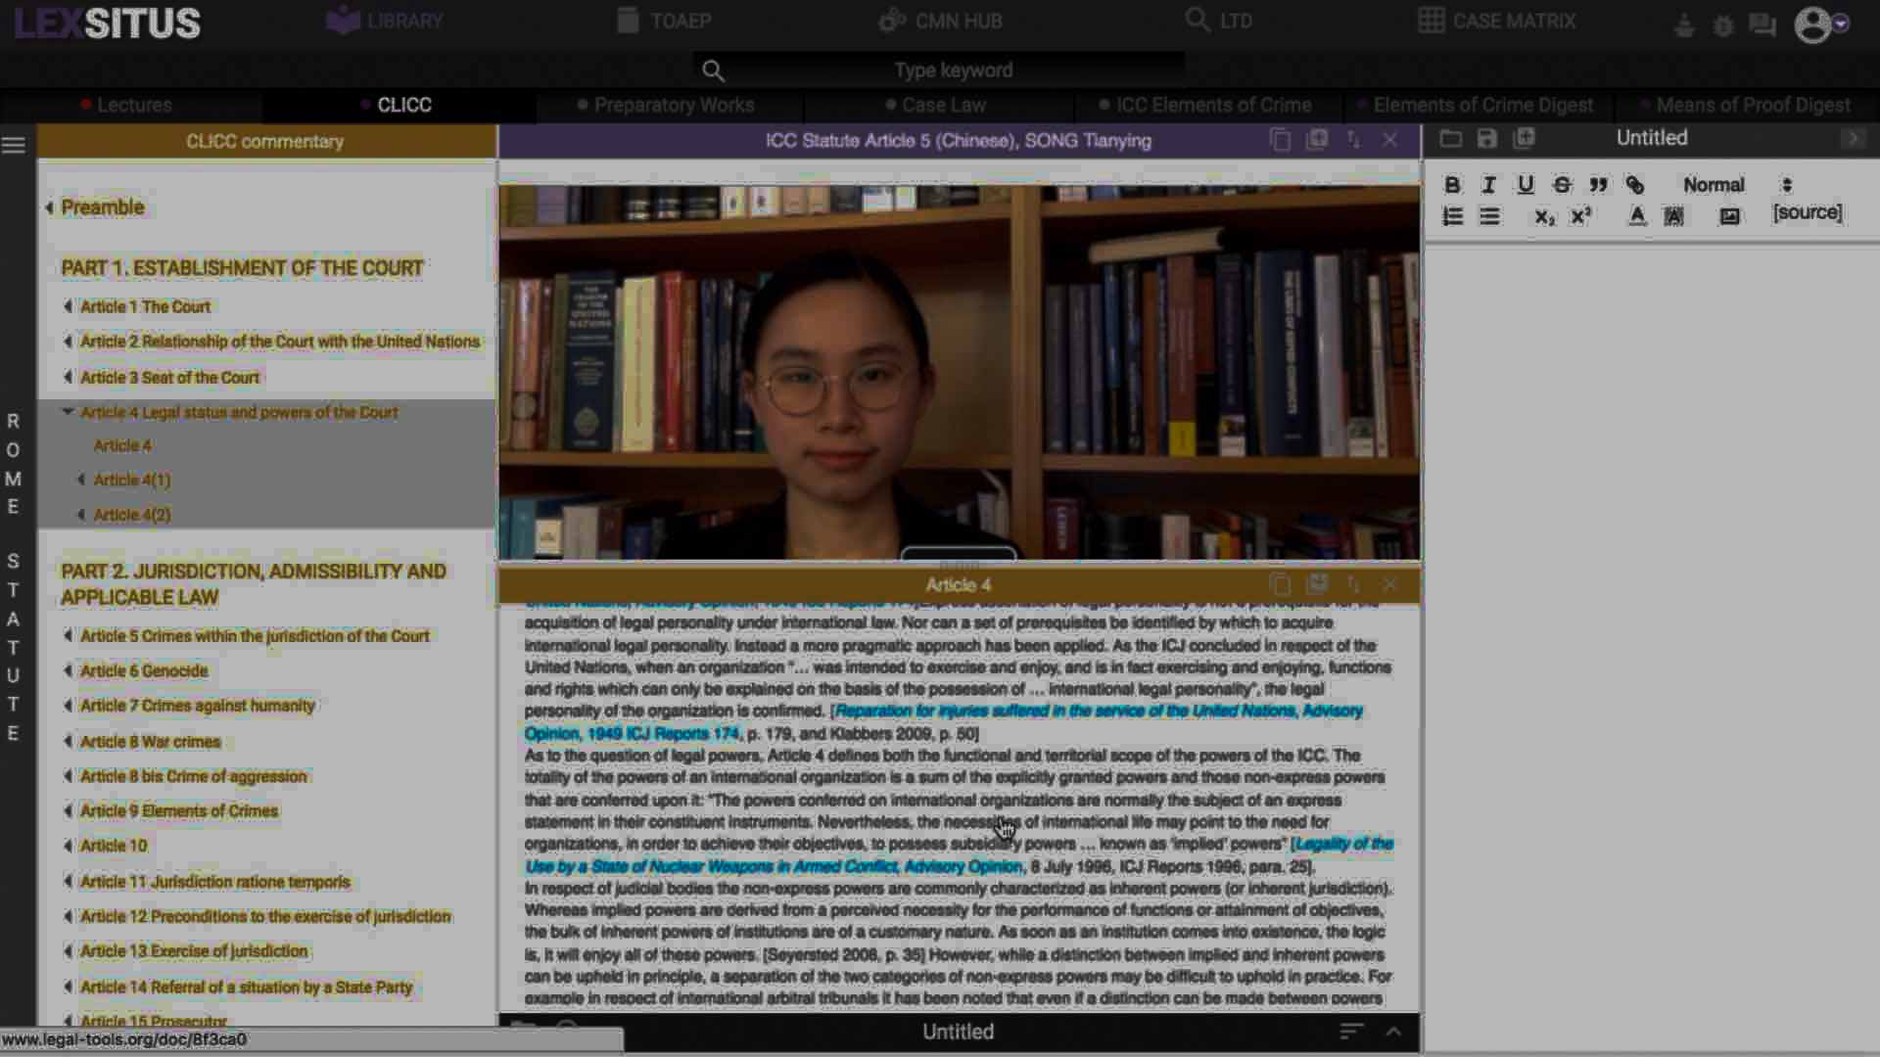Expand Article 5 Crimes within jurisdiction
This screenshot has height=1057, width=1880.
pos(68,636)
